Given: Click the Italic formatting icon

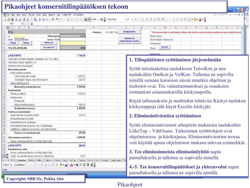Looking at the screenshot, I should [x=139, y=19].
